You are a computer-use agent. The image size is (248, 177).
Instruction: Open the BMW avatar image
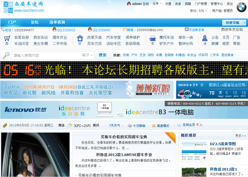pyautogui.click(x=241, y=7)
